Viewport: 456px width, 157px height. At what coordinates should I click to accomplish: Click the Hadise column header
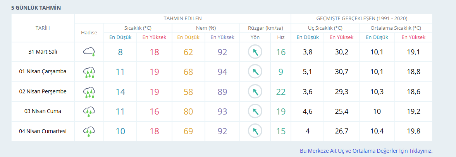coord(89,32)
